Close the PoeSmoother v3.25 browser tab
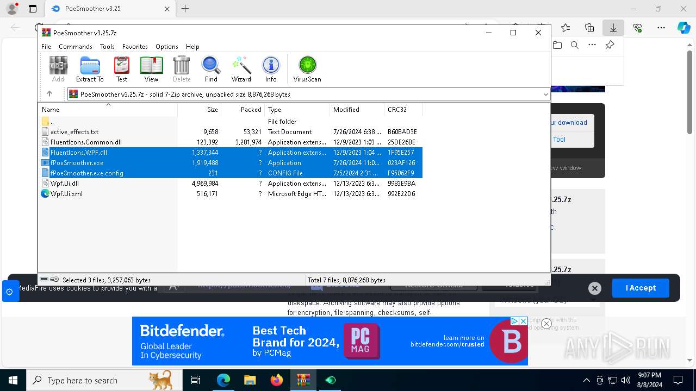Image resolution: width=696 pixels, height=391 pixels. [x=167, y=9]
